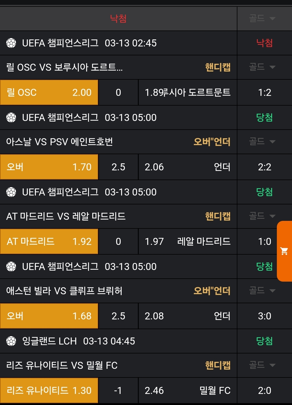Open the 골드 dropdown for 릴 OSC match

tap(262, 67)
